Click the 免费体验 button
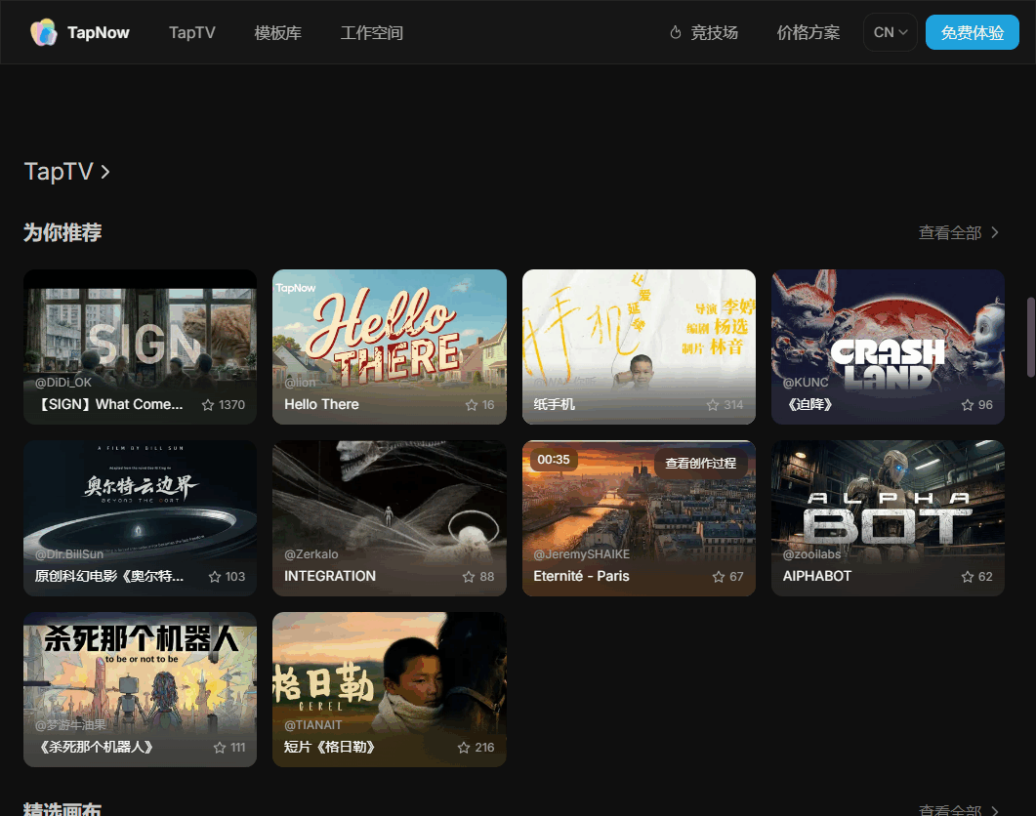Viewport: 1036px width, 816px height. pyautogui.click(x=972, y=32)
